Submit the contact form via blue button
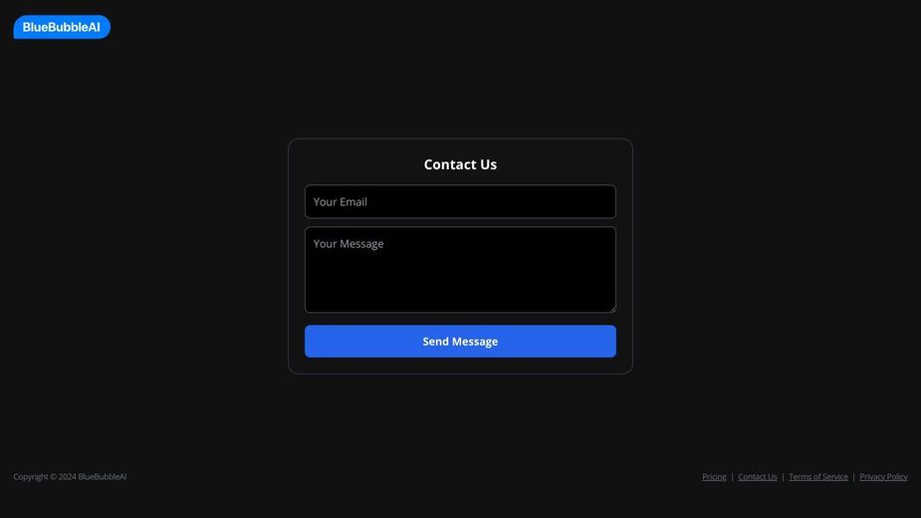Viewport: 921px width, 518px height. (460, 341)
